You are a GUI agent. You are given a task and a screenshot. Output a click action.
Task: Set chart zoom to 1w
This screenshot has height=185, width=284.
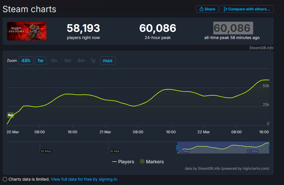[40, 60]
